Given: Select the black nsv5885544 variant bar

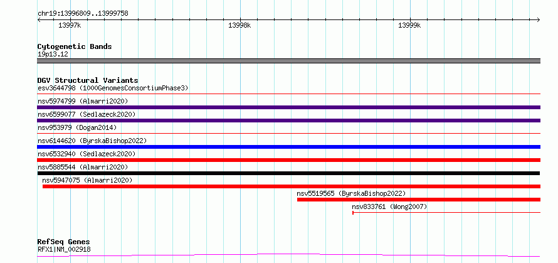Looking at the screenshot, I should click(x=288, y=173).
